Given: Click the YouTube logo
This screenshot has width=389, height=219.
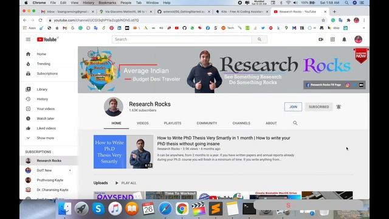Looking at the screenshot, I should [x=47, y=40].
